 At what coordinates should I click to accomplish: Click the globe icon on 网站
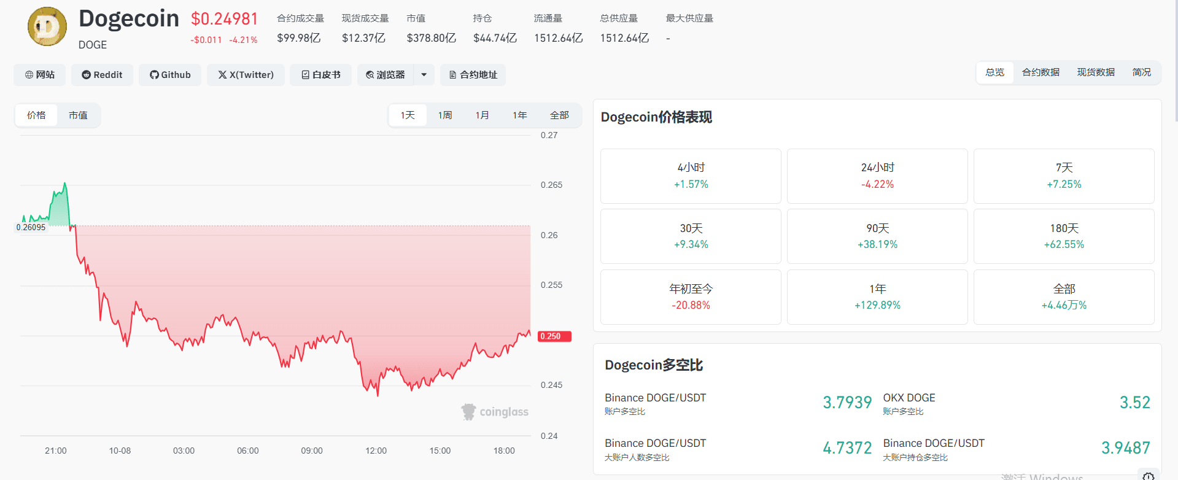[x=29, y=75]
